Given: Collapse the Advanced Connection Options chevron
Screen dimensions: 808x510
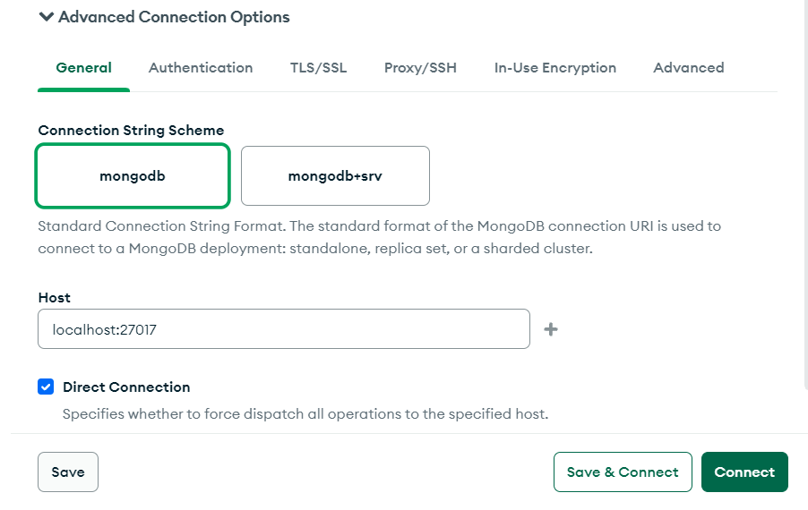Looking at the screenshot, I should click(x=47, y=17).
